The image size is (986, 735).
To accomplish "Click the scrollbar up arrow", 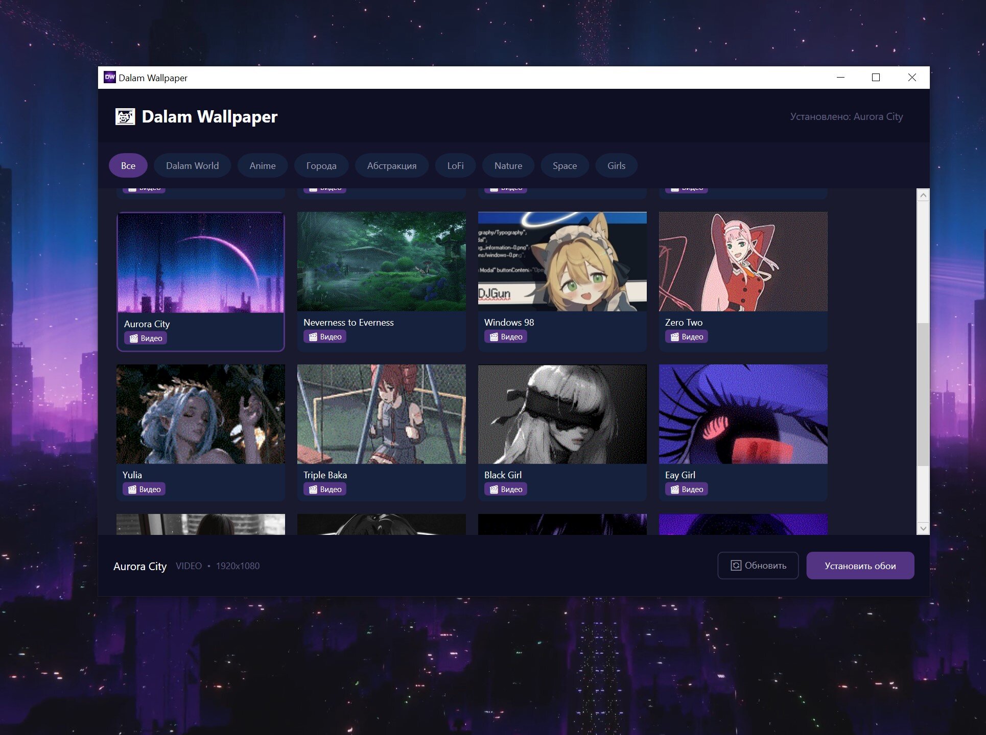I will [x=923, y=195].
